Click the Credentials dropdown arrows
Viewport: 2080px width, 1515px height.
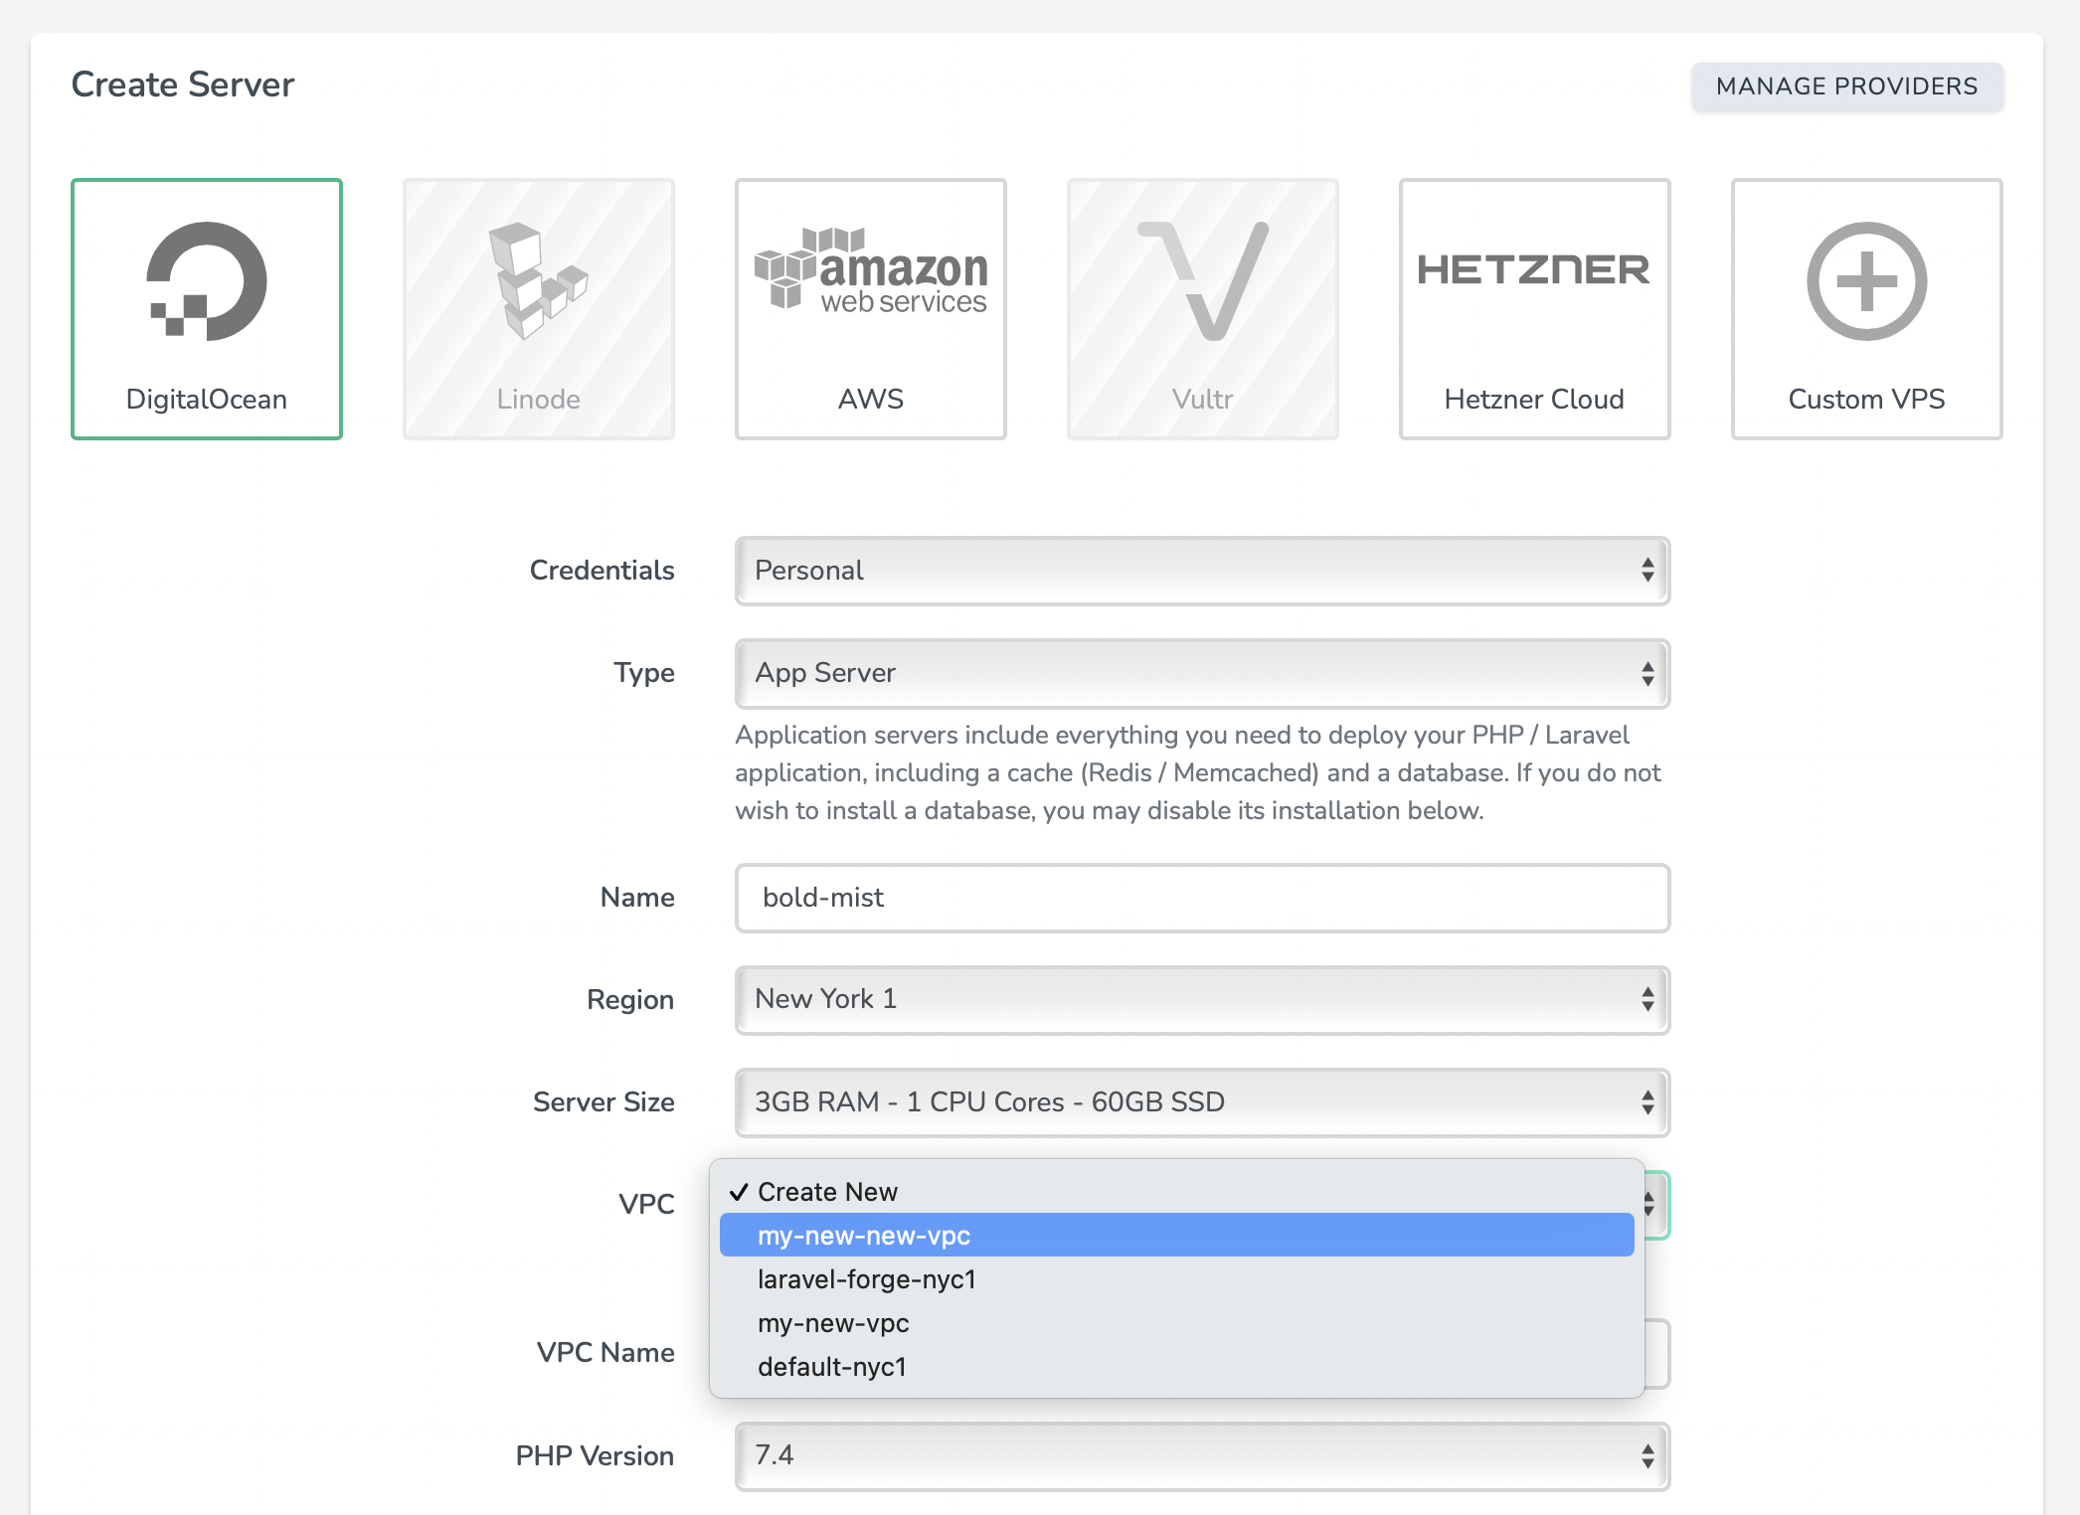coord(1647,571)
